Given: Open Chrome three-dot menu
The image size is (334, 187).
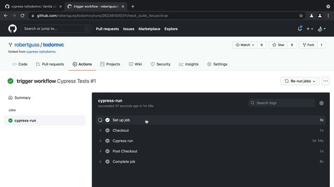Looking at the screenshot, I should coord(328,16).
